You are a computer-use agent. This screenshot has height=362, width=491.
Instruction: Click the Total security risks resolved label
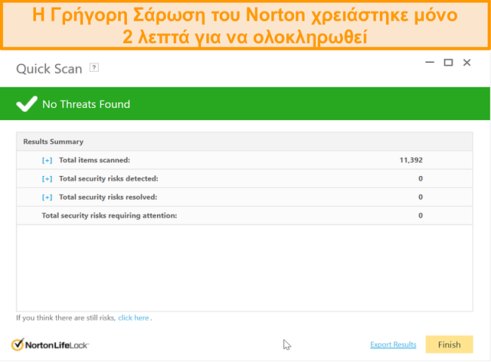[108, 196]
